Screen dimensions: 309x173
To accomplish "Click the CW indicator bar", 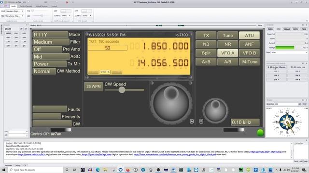I will click(52, 124).
